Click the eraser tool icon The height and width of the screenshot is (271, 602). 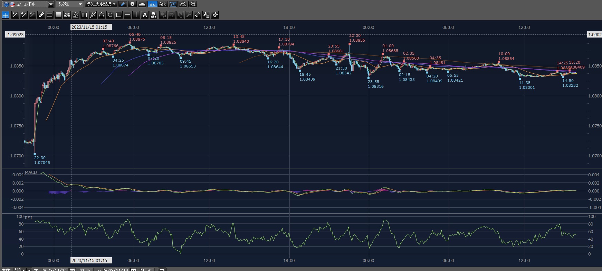point(198,15)
